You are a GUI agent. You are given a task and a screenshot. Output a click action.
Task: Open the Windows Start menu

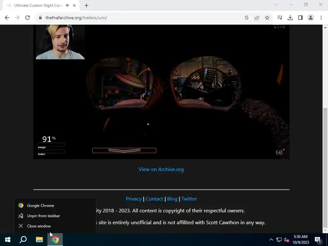click(8, 240)
